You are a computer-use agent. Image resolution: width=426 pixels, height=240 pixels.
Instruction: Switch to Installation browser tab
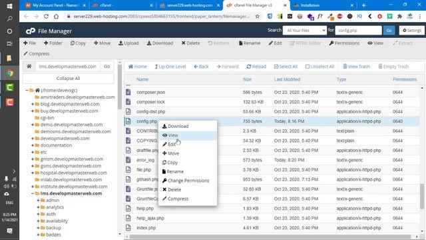pyautogui.click(x=323, y=5)
